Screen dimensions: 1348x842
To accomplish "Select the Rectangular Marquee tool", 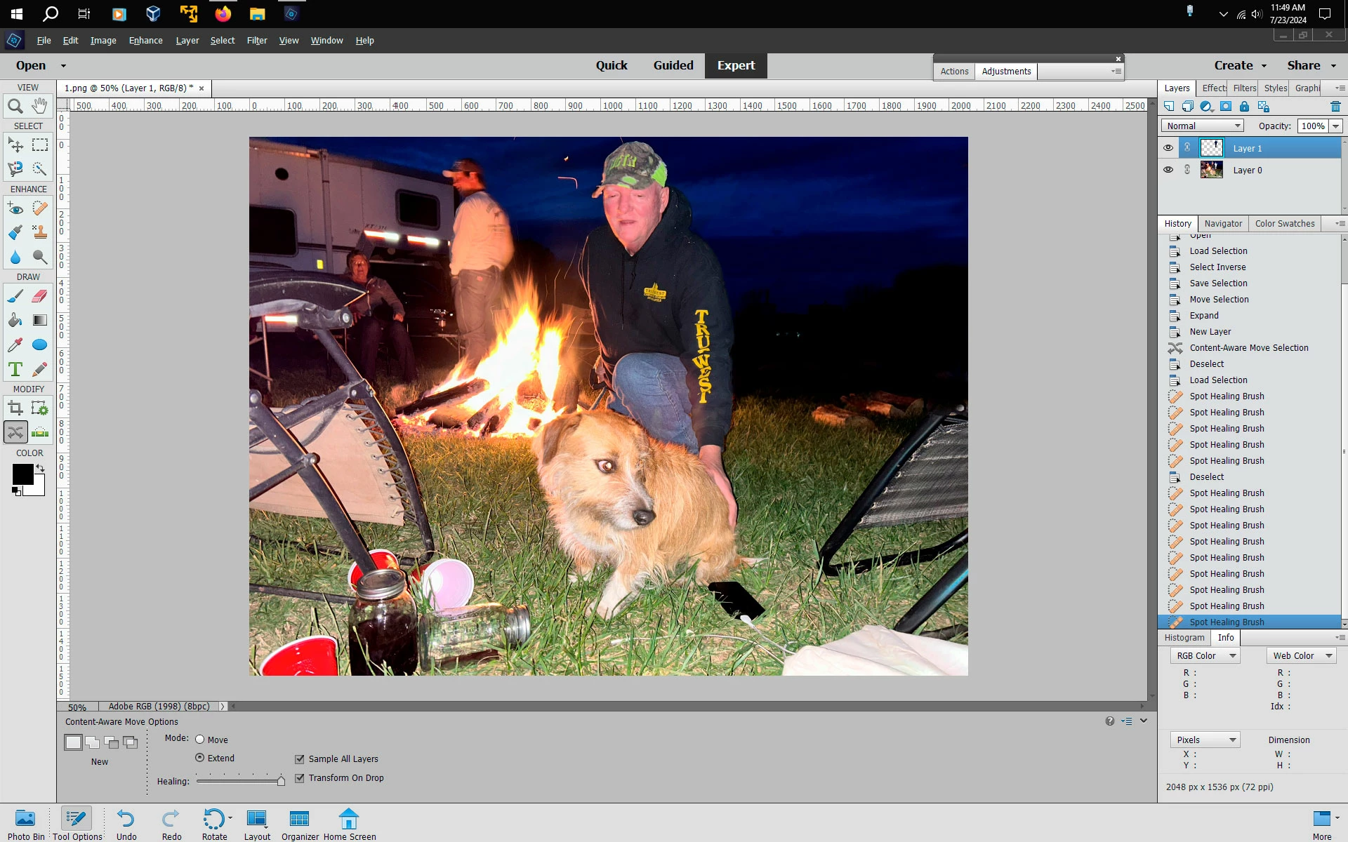I will (40, 145).
